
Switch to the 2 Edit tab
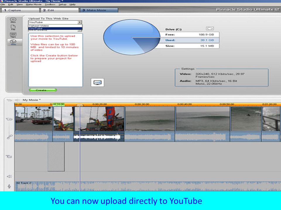point(60,10)
